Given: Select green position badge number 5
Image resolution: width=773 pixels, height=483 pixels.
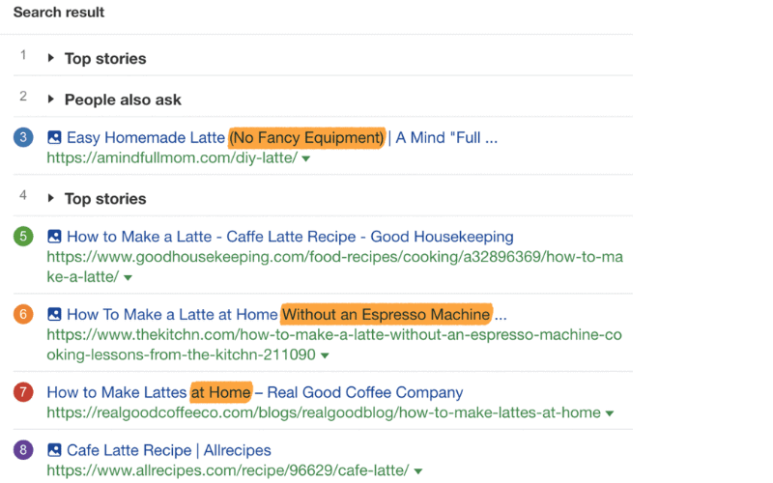Looking at the screenshot, I should (x=23, y=236).
